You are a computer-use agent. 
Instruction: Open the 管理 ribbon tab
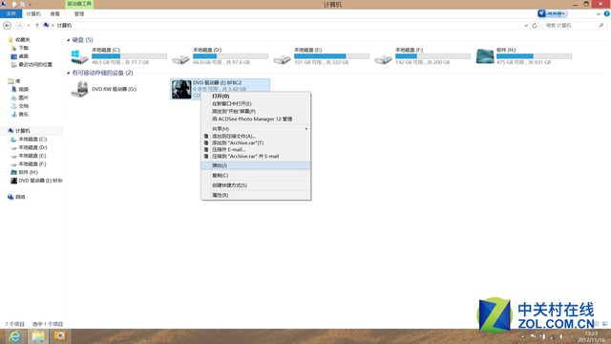[x=79, y=13]
